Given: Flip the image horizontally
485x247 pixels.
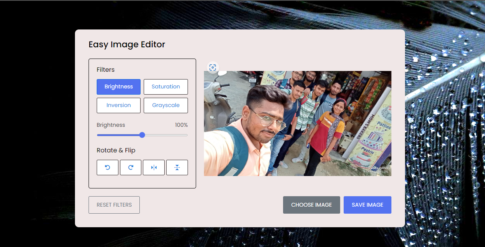Looking at the screenshot, I should [x=154, y=168].
